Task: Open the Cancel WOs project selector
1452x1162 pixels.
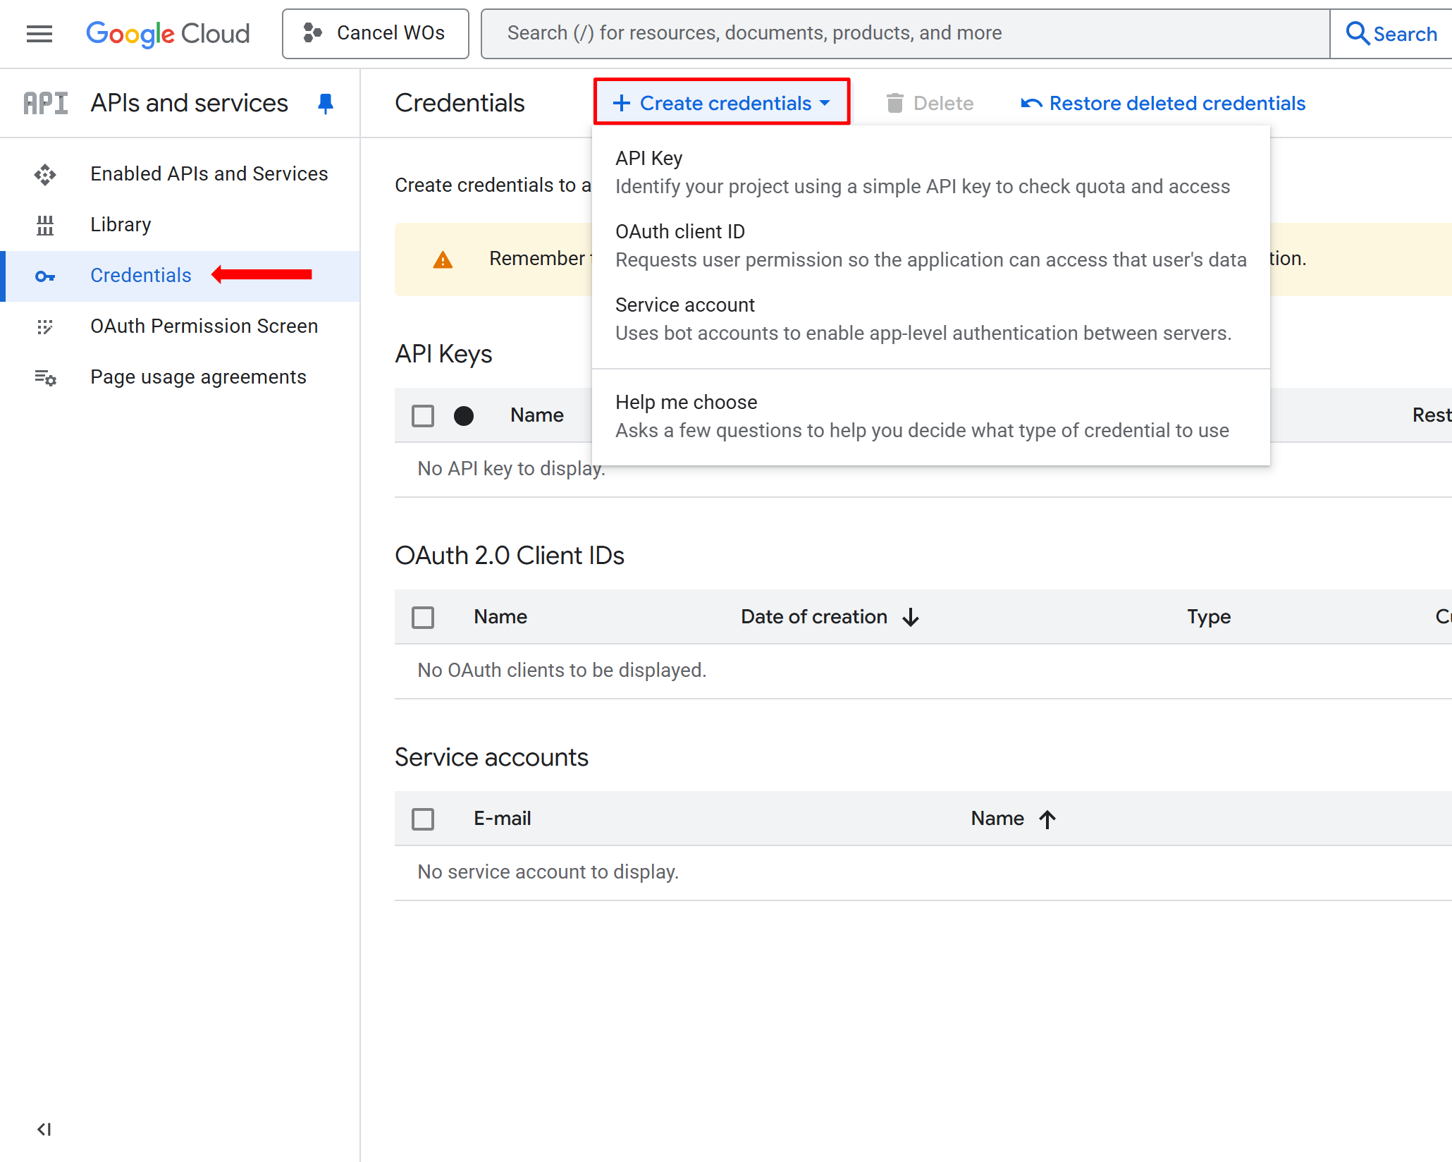Action: coord(375,33)
